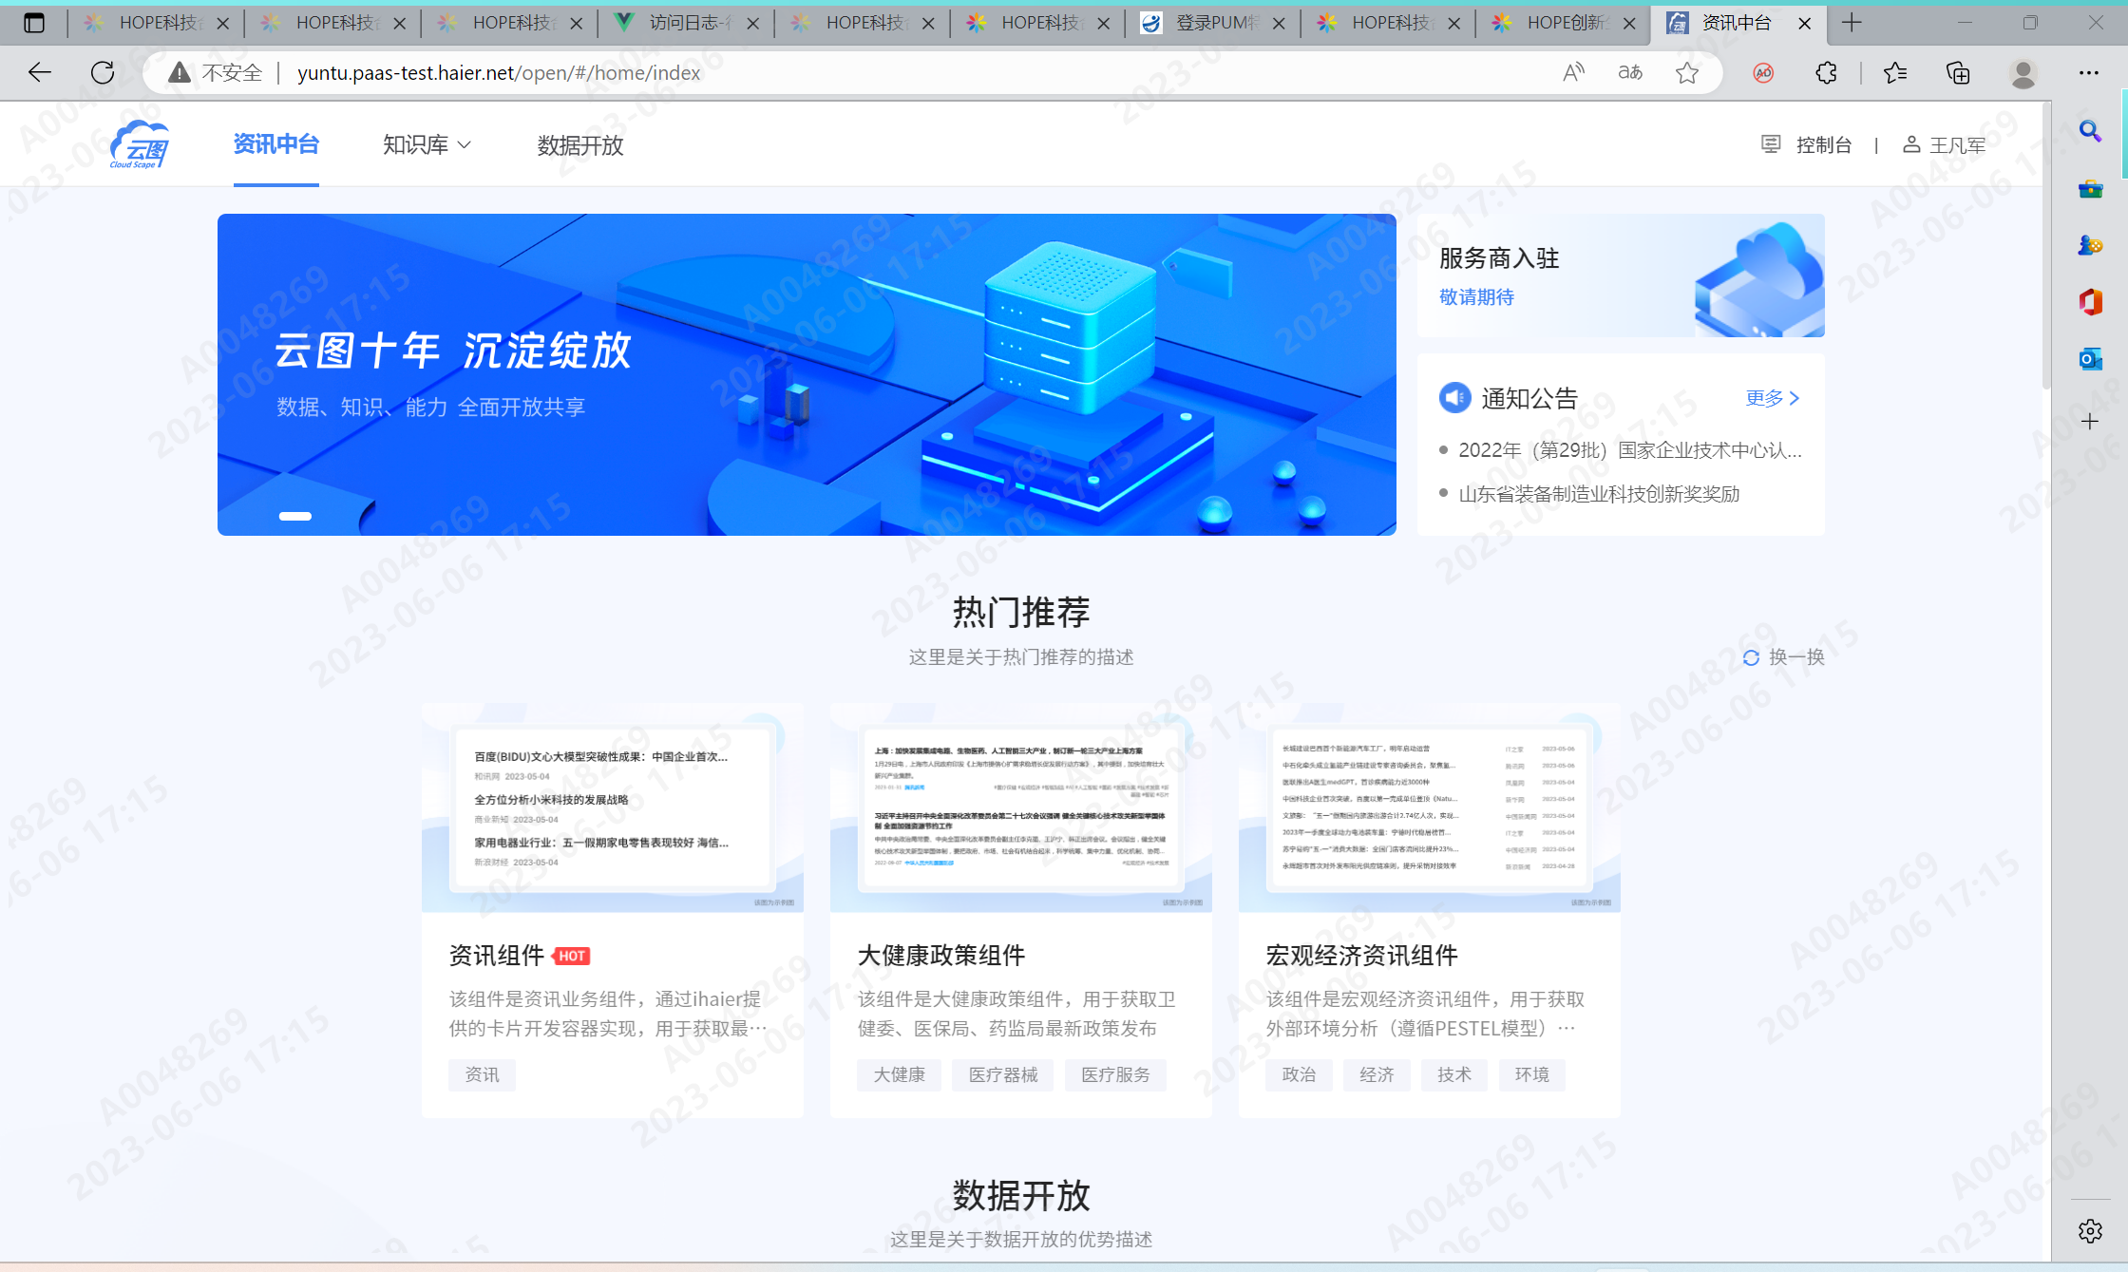Select the 资讯中台 navigation tab

tap(276, 144)
